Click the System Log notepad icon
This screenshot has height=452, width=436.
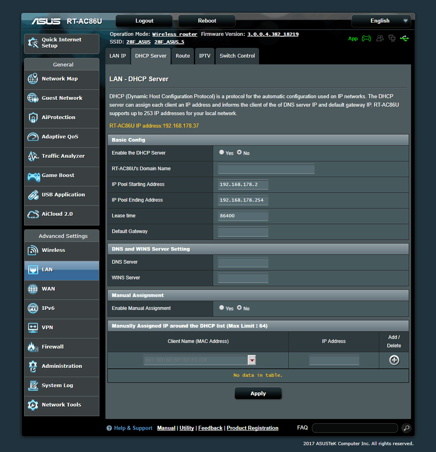[33, 385]
